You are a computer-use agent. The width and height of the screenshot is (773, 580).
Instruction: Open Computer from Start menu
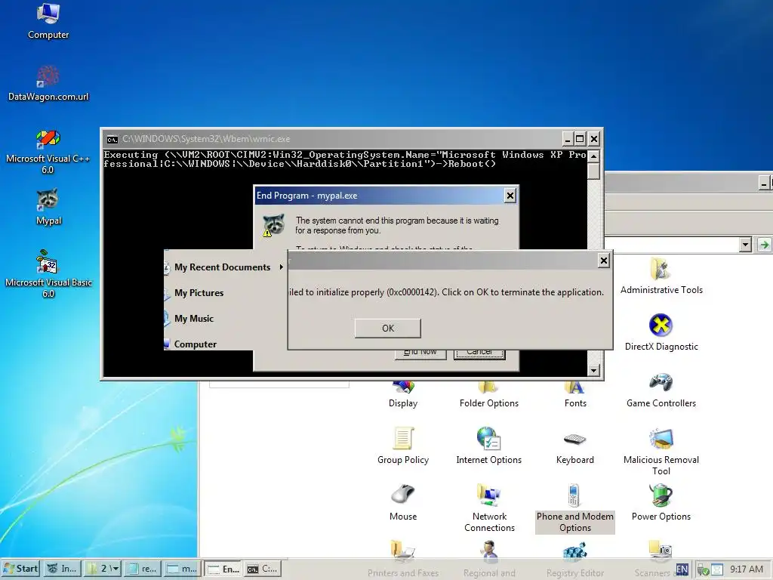(196, 344)
